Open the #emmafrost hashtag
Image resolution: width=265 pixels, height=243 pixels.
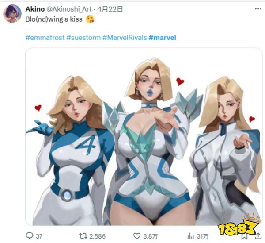[45, 38]
